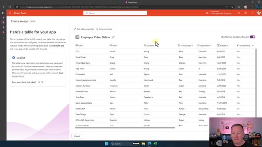Open the settings gear in Power Apps header
This screenshot has width=262, height=147.
coord(246,13)
